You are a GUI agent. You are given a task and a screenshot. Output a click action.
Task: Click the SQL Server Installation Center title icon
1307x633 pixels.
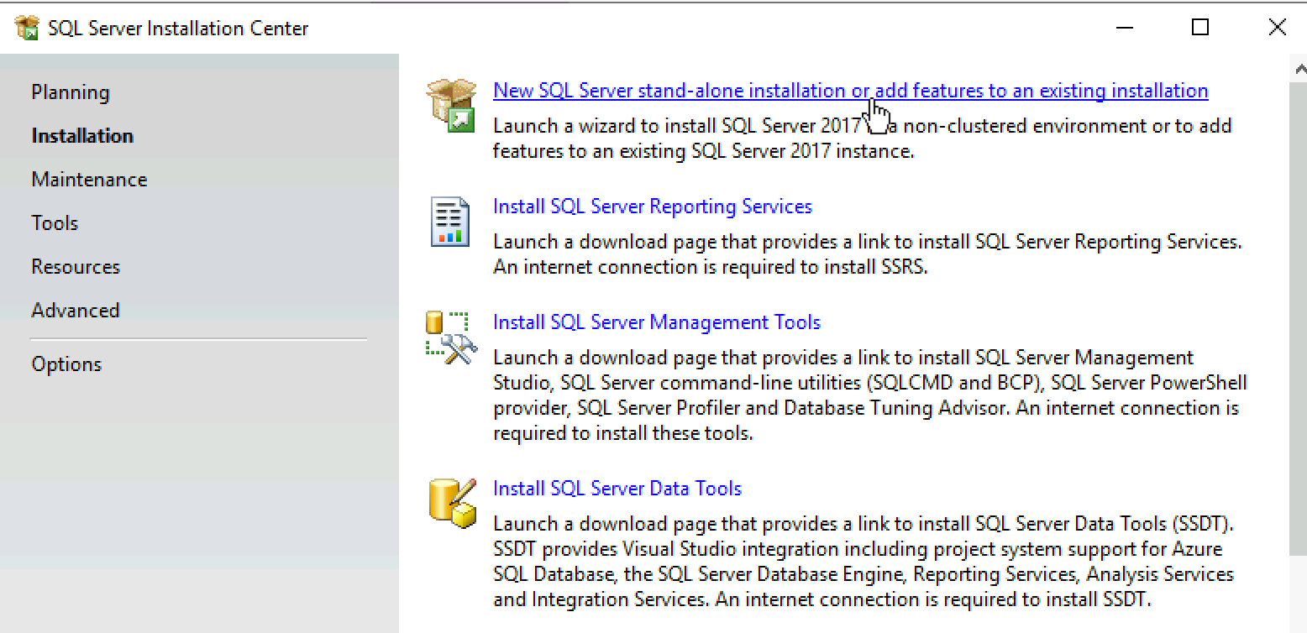point(28,28)
